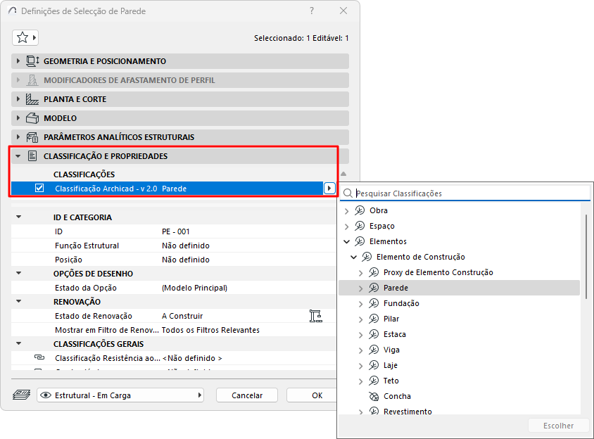Click the search magnifier icon
Viewport: 594px width, 439px height.
point(348,193)
